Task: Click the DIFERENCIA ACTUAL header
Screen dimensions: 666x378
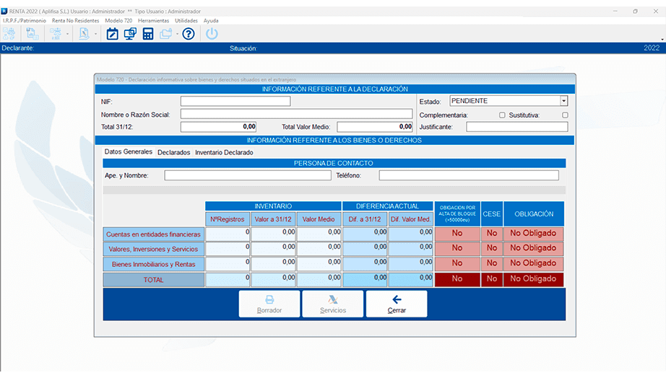Action: 387,206
